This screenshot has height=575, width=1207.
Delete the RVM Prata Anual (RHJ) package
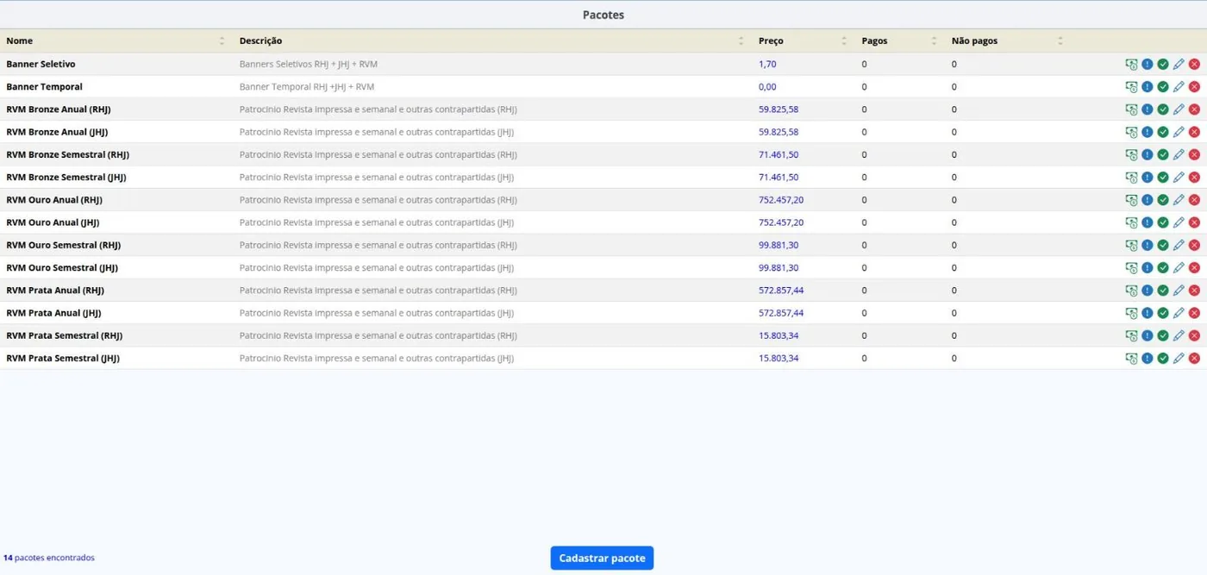1194,291
